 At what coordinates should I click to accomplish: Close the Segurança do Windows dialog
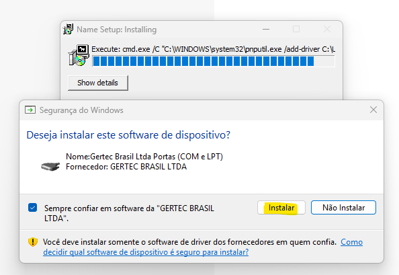(373, 110)
